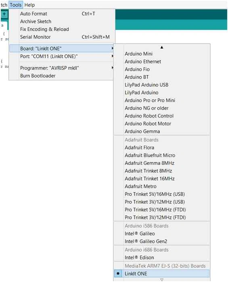Choose Fix Encoding & Reload

[61, 29]
